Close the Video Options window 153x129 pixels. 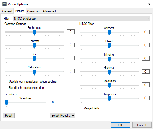[148, 4]
